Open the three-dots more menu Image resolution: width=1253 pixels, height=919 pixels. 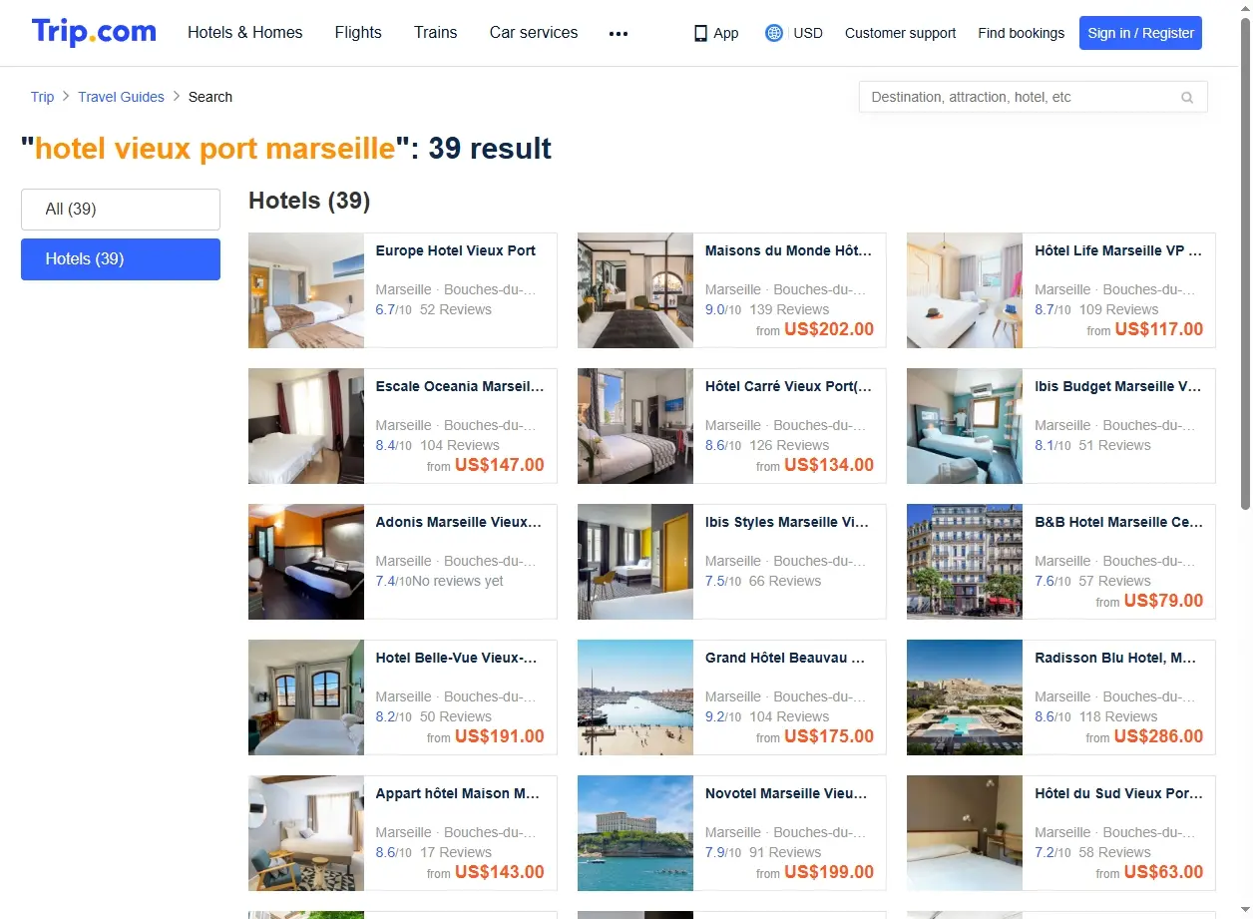pos(619,33)
